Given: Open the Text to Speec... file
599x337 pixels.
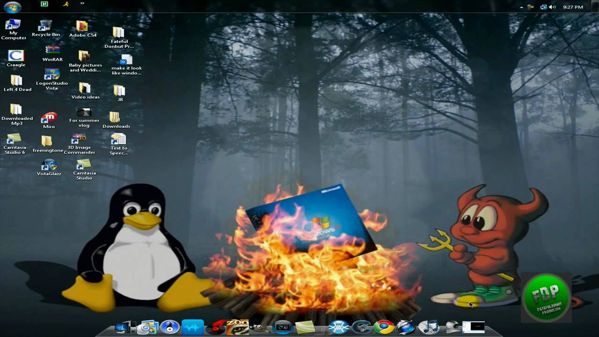Looking at the screenshot, I should (x=118, y=144).
